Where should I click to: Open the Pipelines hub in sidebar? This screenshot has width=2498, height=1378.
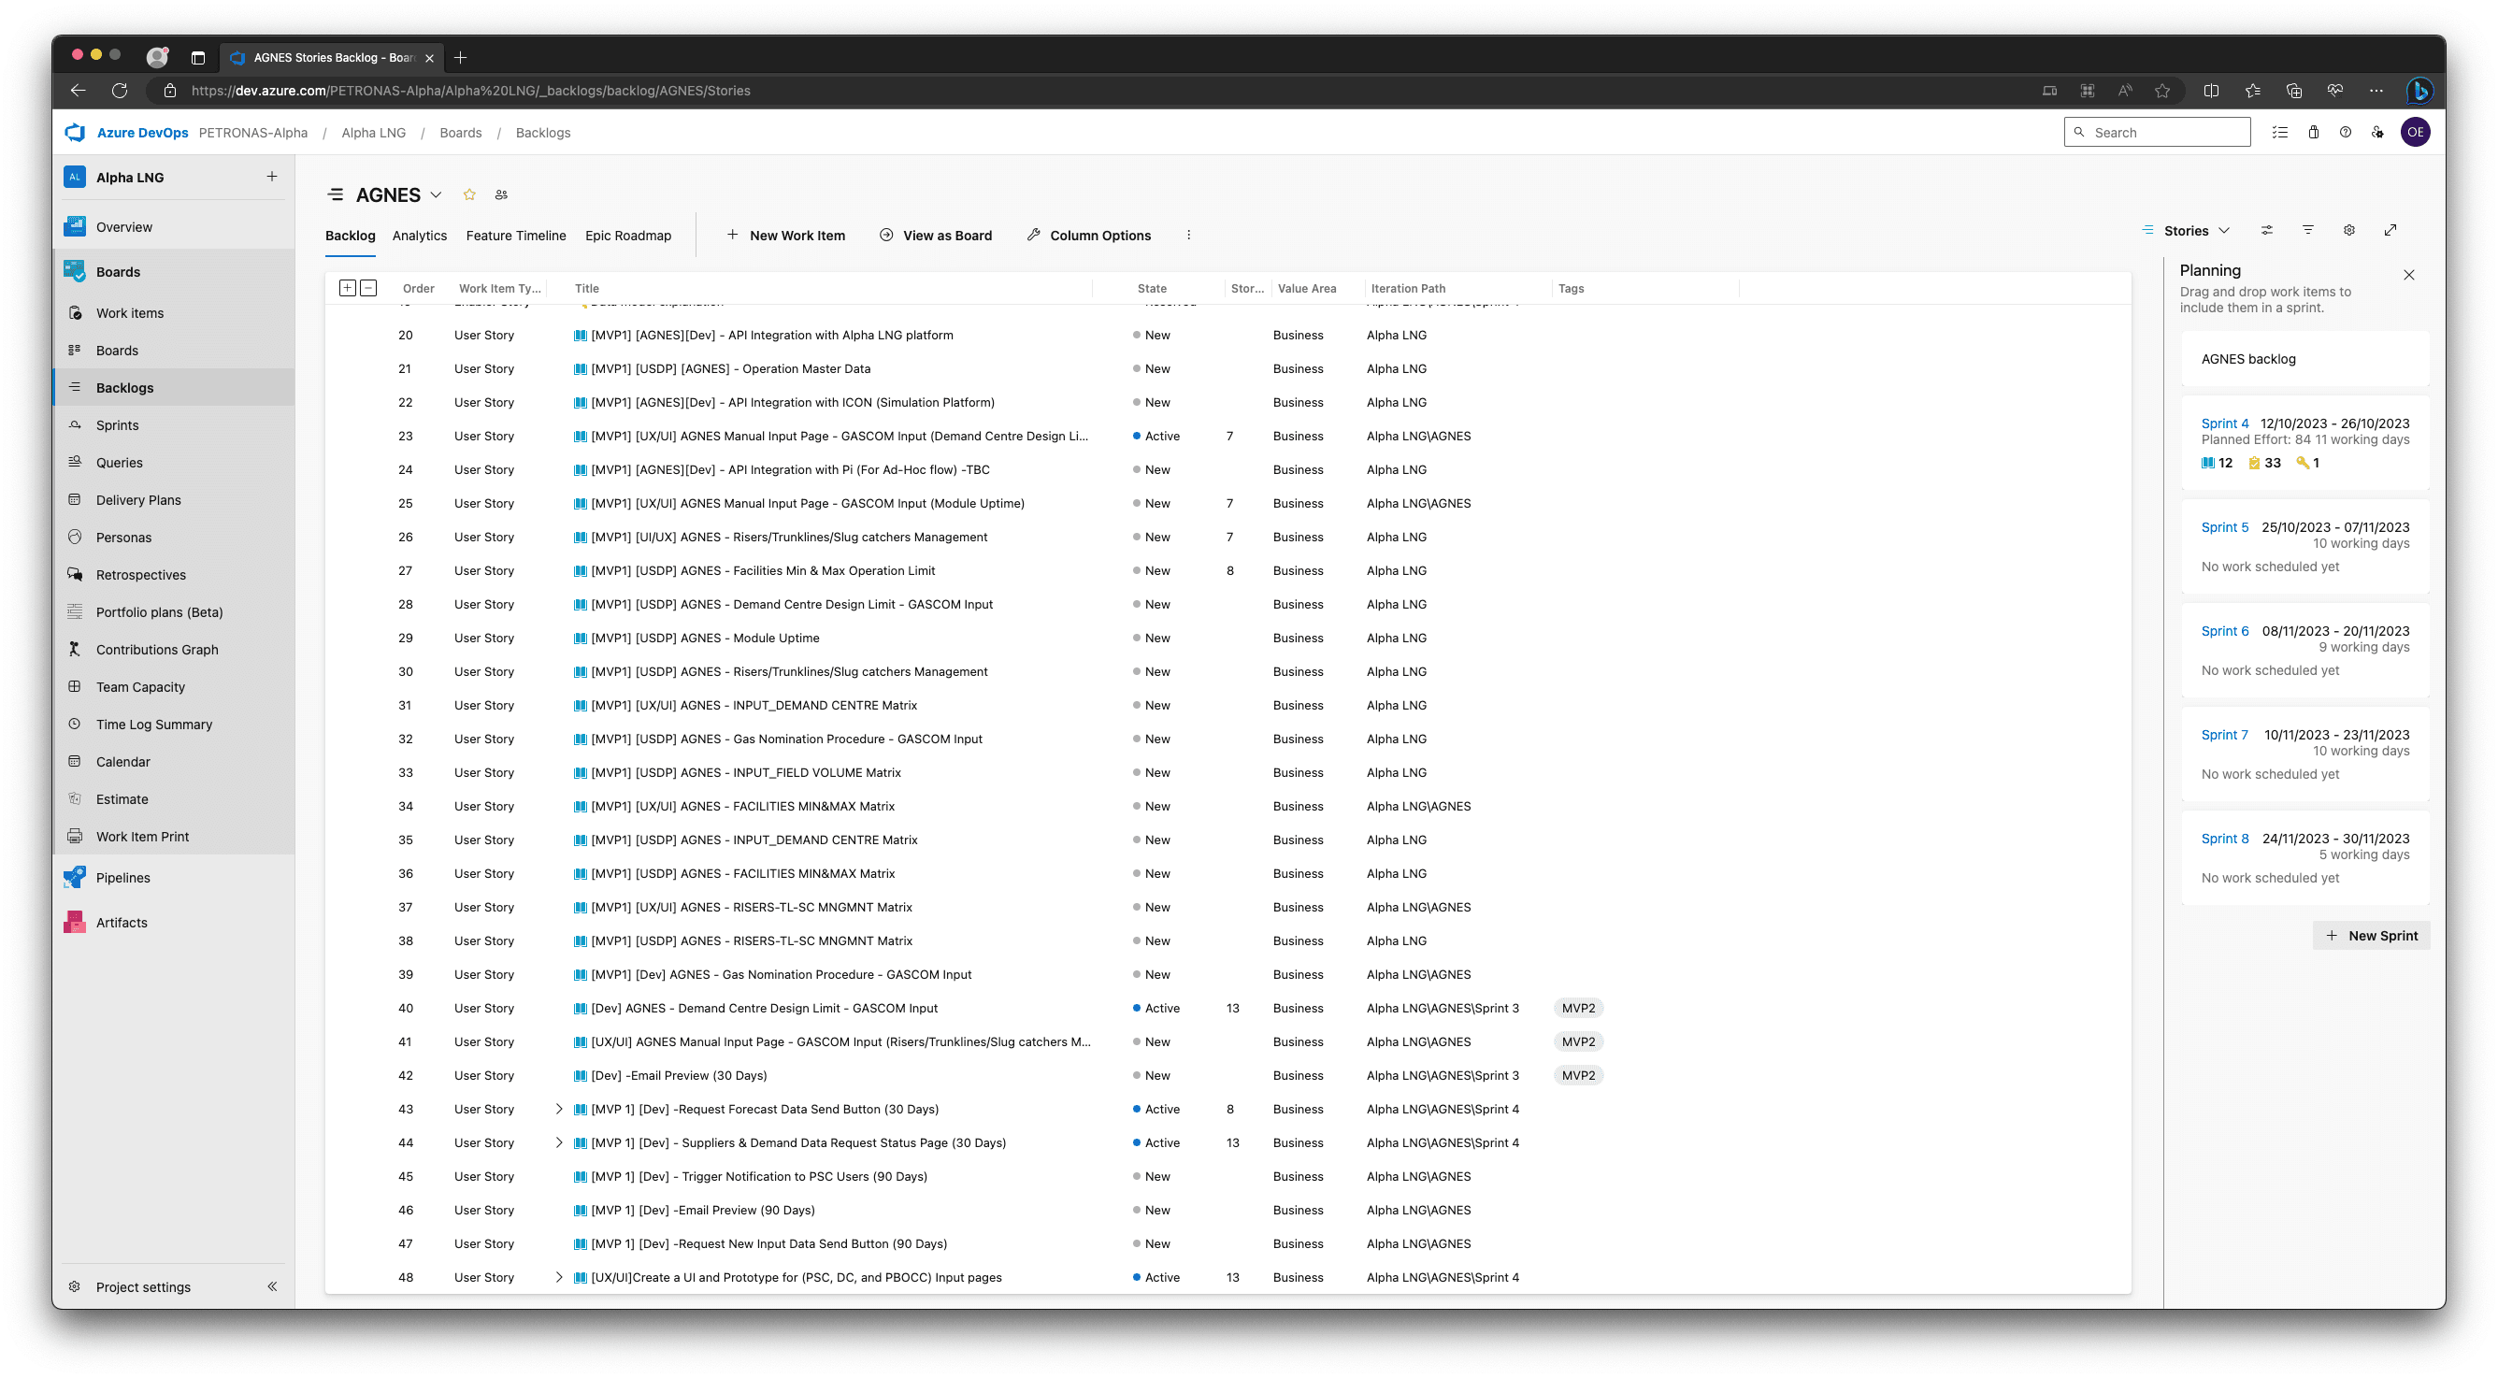(x=123, y=878)
